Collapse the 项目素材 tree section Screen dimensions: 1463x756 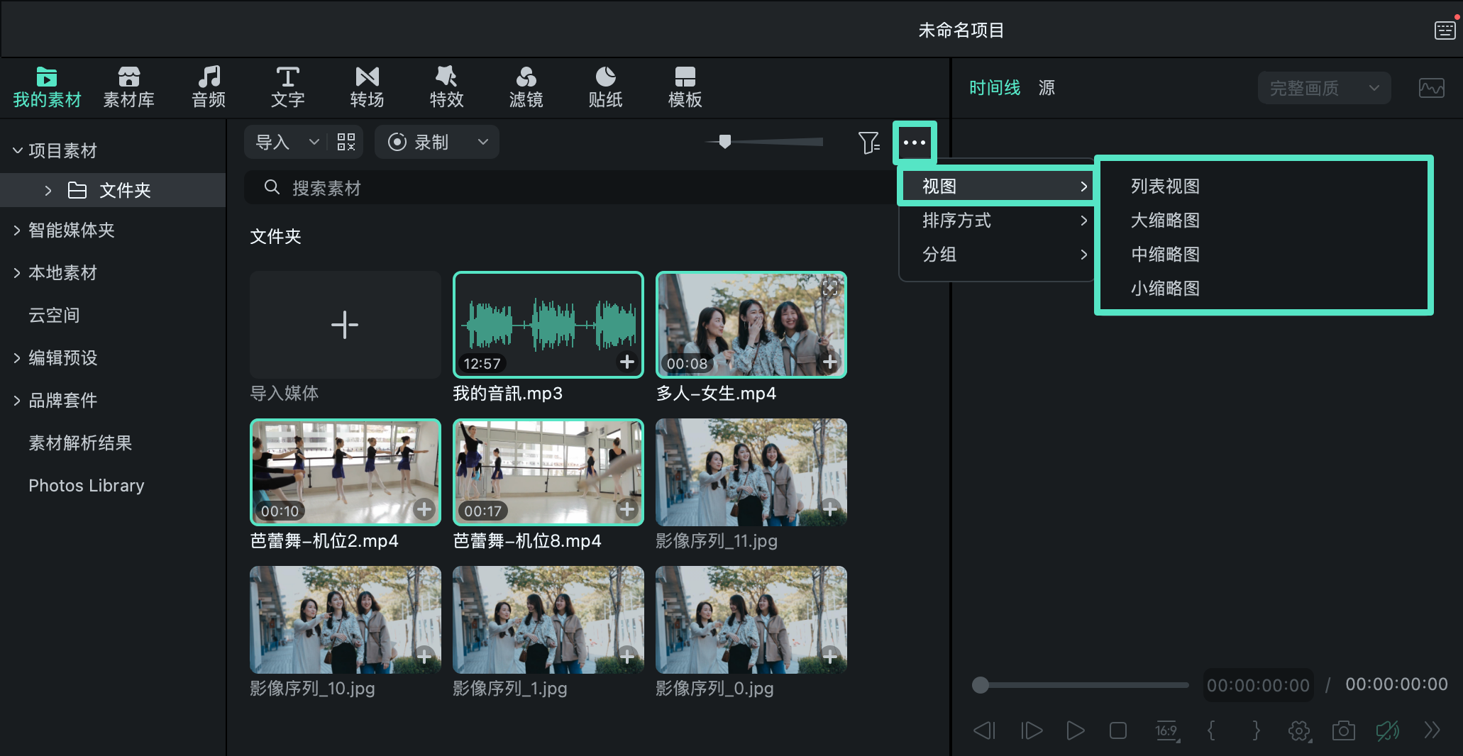[x=18, y=150]
